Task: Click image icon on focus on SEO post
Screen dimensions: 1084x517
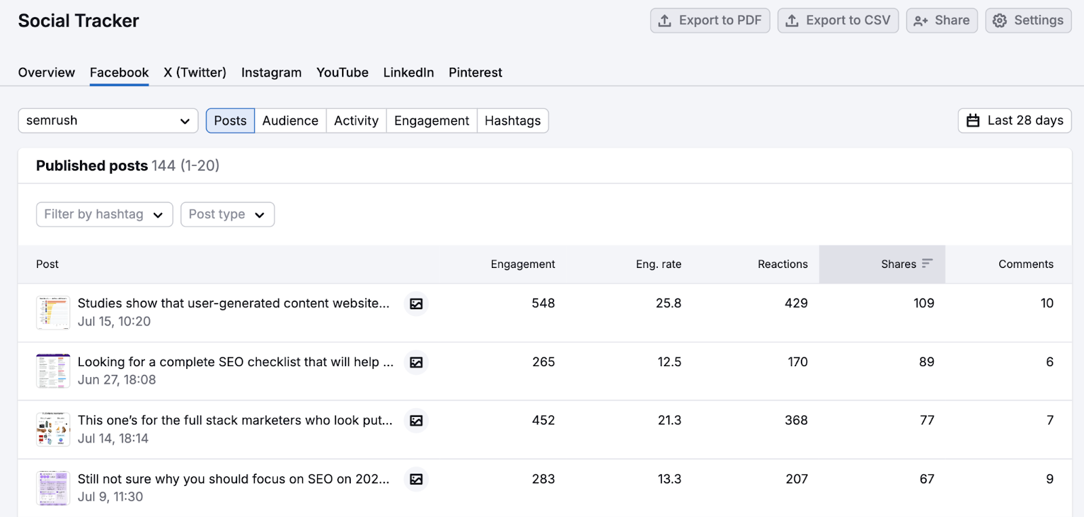Action: [x=416, y=479]
